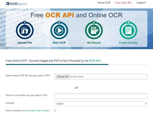Image resolution: width=153 pixels, height=114 pixels.
Task: Click the 'No file chosen' text
Action: pyautogui.click(x=77, y=77)
